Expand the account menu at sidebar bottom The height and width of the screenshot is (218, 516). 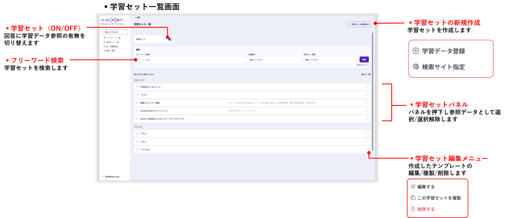click(x=125, y=177)
